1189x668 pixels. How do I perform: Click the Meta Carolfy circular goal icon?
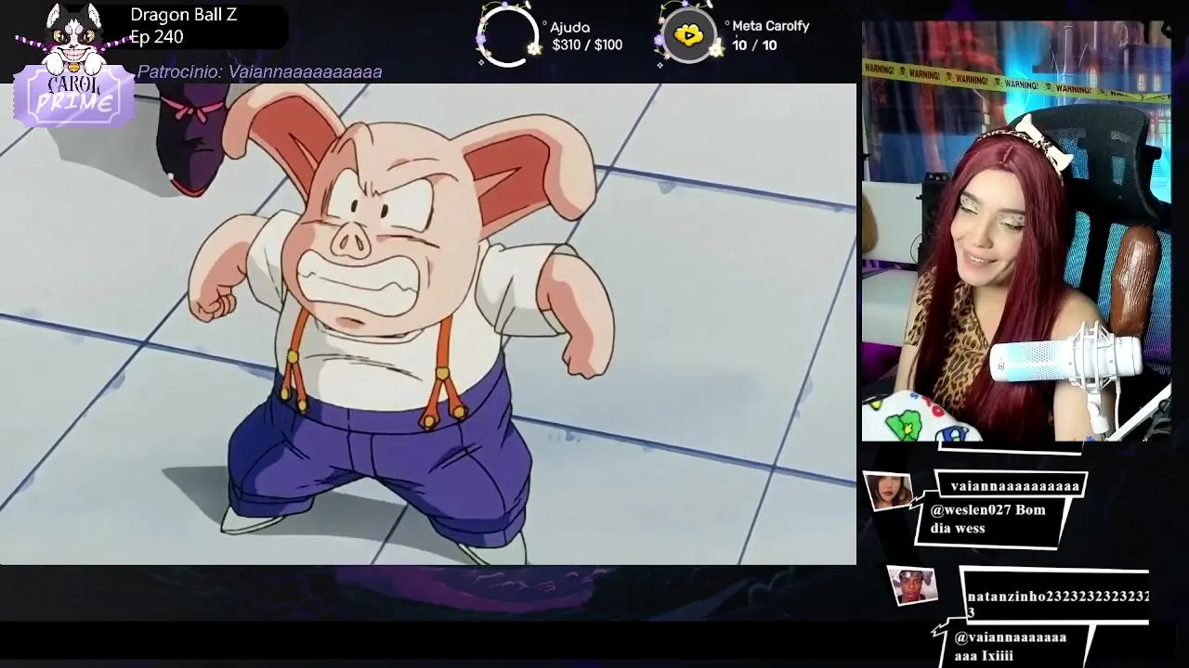pos(688,36)
